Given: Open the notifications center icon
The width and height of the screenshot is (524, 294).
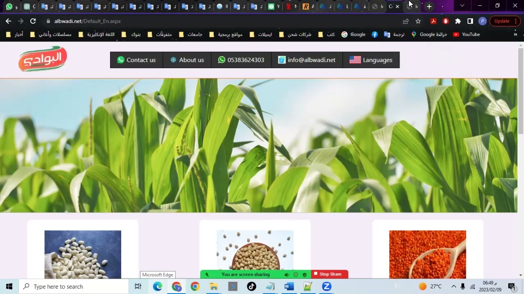Looking at the screenshot, I should pos(511,286).
